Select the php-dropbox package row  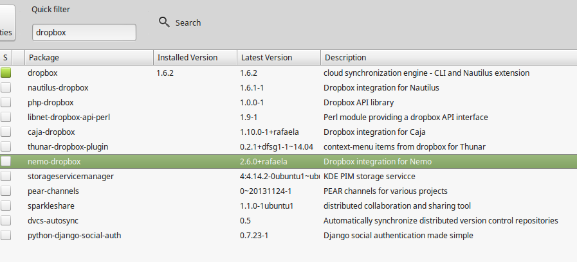coord(288,102)
